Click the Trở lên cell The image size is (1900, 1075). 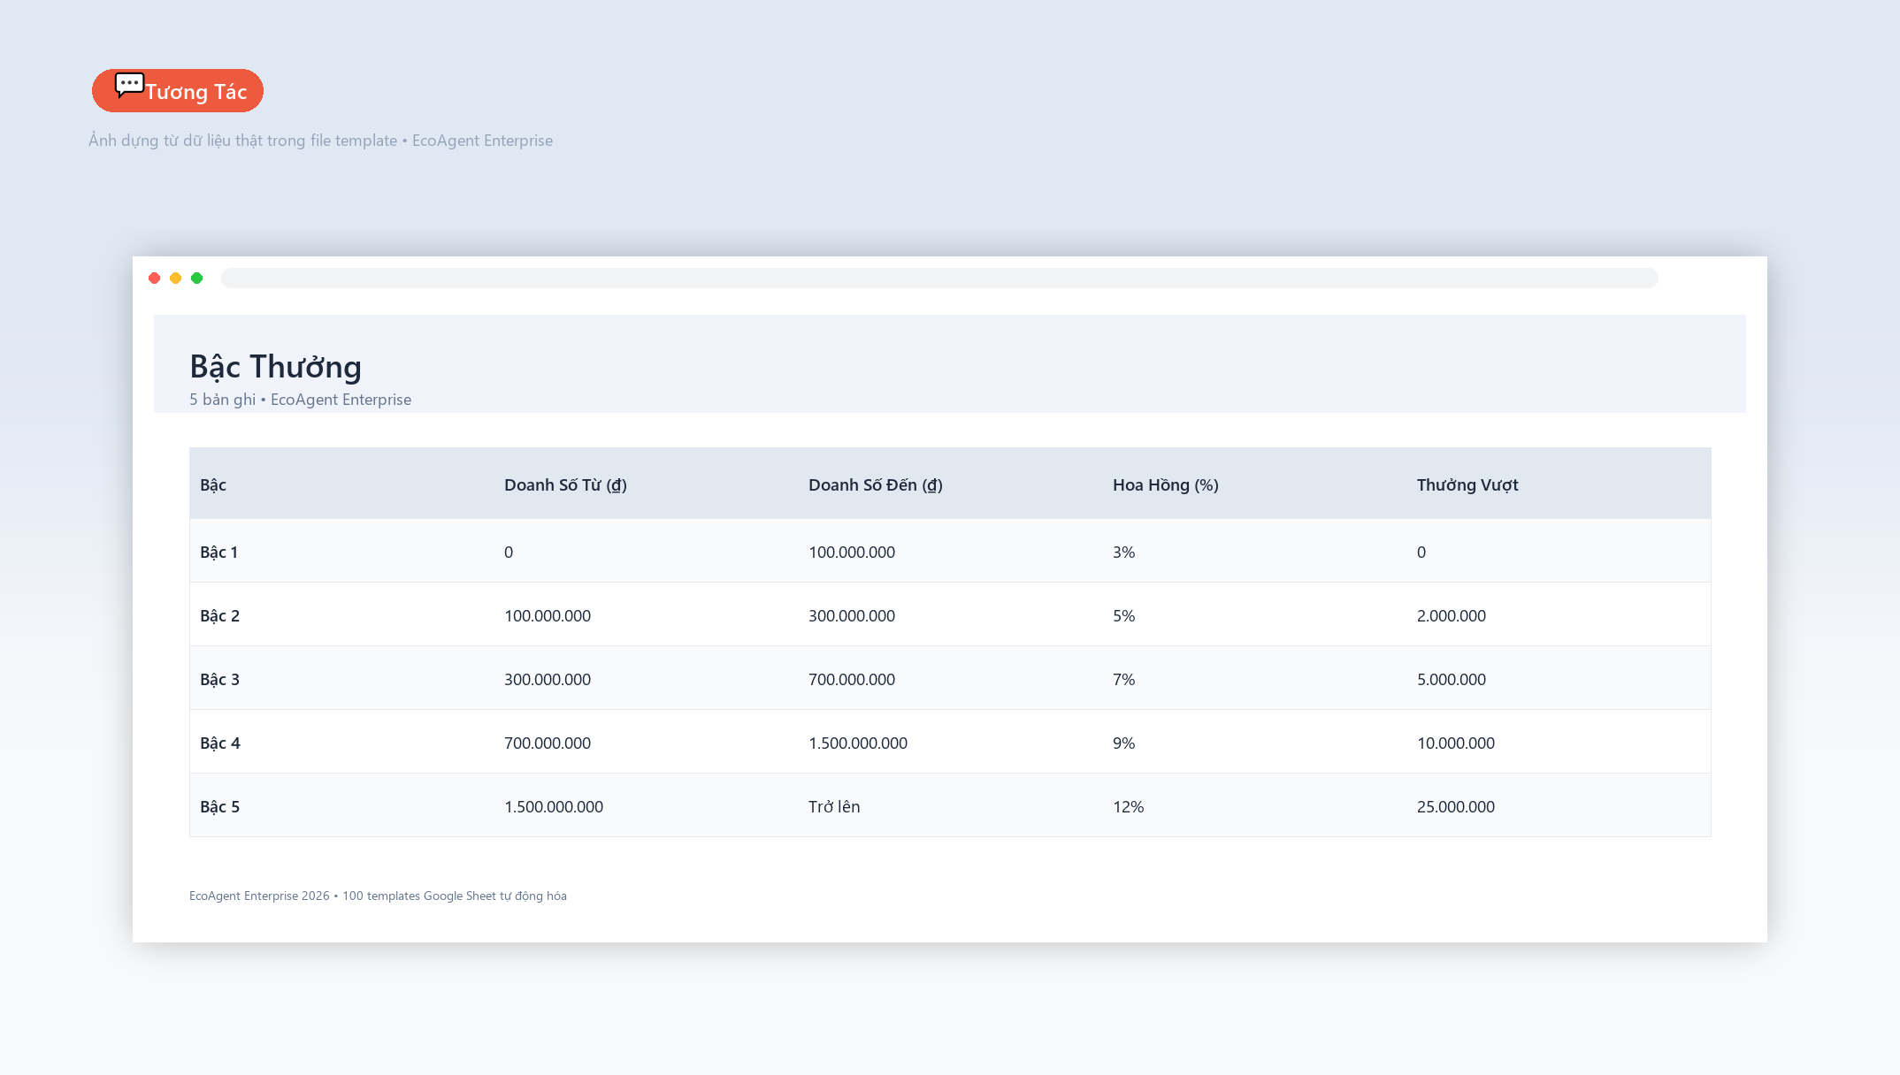(834, 806)
